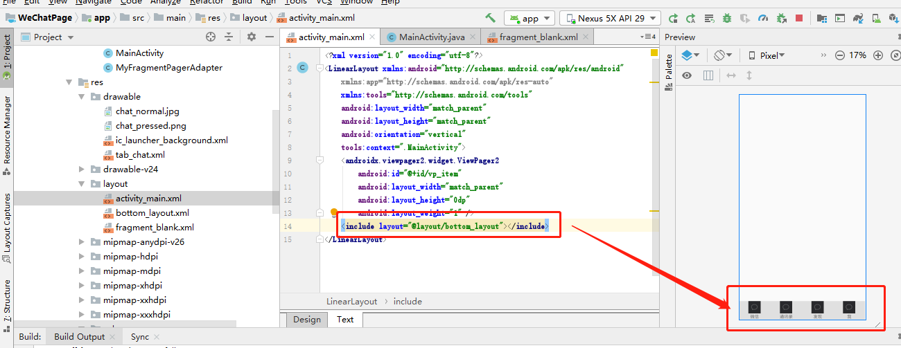Close the fragment_blank.xml tab
Viewport: 901px width, 348px height.
(586, 37)
